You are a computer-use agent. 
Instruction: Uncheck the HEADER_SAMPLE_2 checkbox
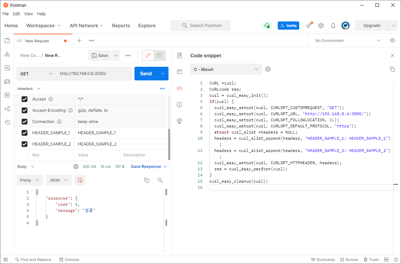[24, 144]
